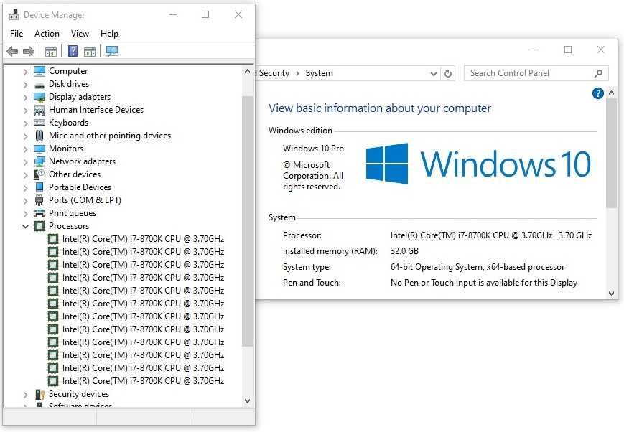
Task: Select the first Intel Core i7-8700K processor entry
Action: 143,239
